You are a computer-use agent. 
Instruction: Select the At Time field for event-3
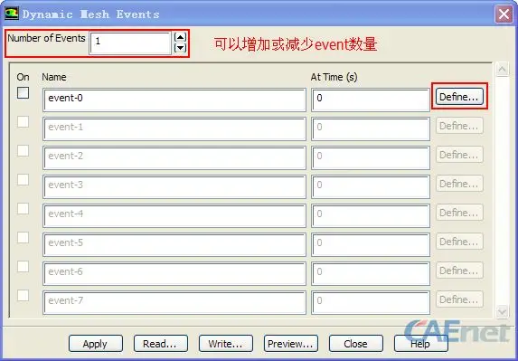(371, 186)
